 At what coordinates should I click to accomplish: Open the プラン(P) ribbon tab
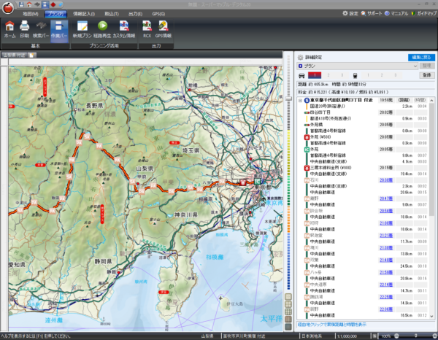pyautogui.click(x=55, y=14)
